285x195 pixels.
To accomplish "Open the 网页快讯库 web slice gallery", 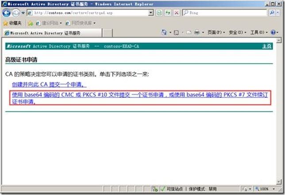I will coord(81,23).
